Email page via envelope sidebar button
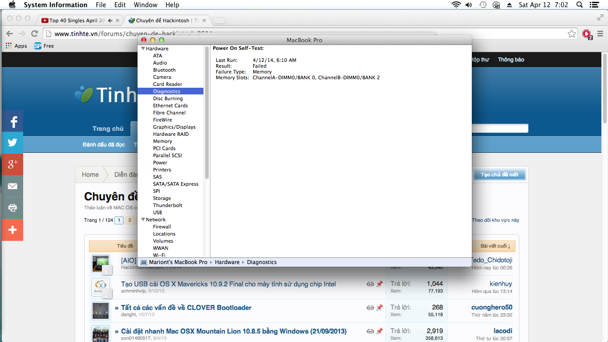 12,186
